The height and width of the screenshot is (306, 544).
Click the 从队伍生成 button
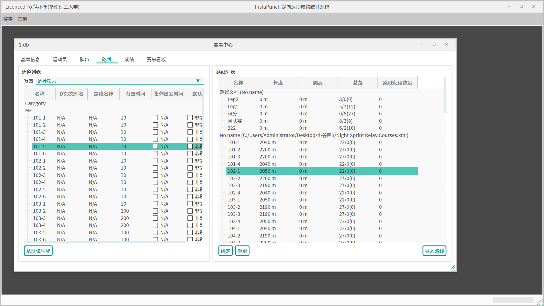(x=38, y=251)
